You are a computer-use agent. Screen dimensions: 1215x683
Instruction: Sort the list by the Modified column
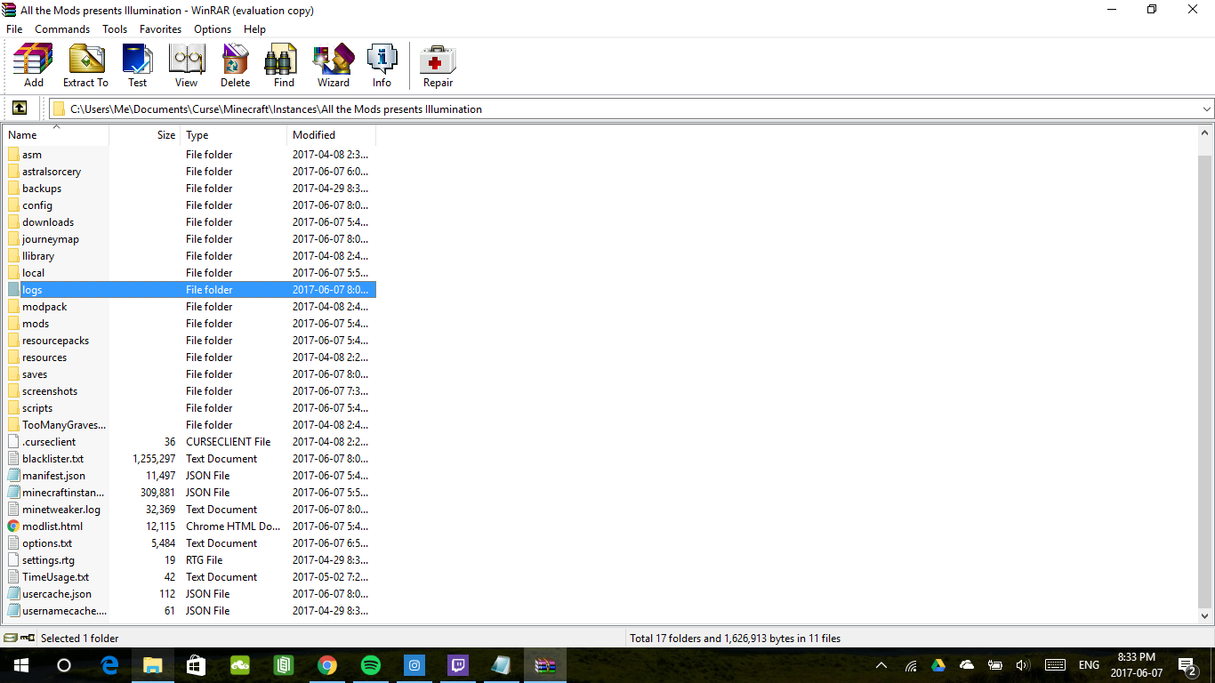(332, 135)
